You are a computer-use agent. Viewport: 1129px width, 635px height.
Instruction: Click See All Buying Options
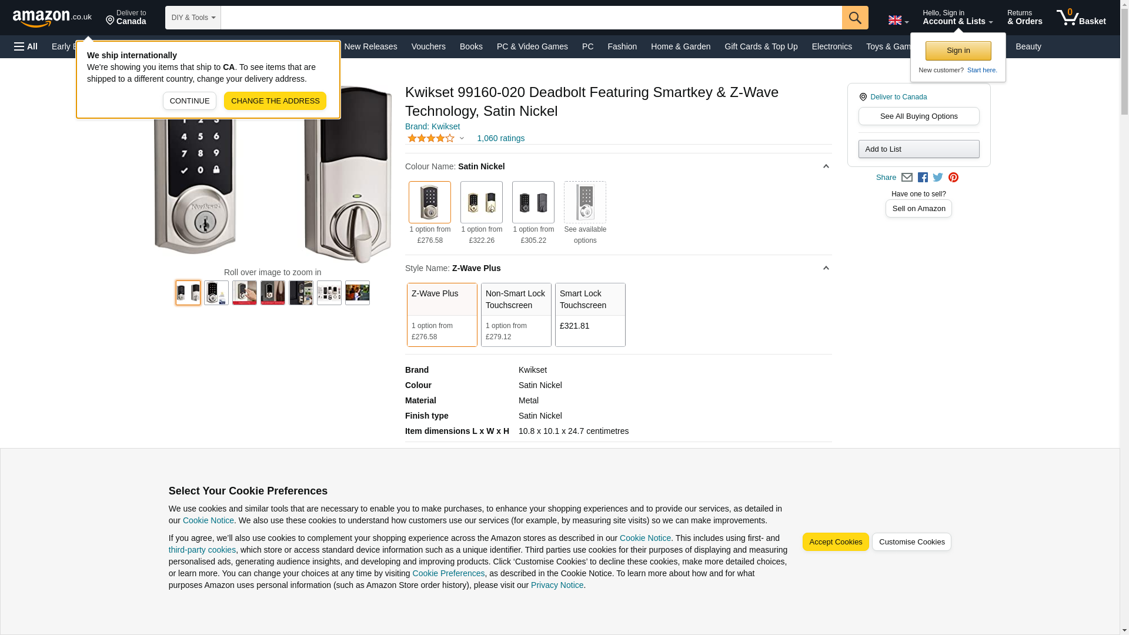(919, 116)
